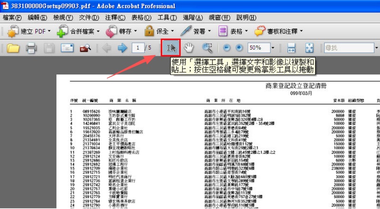Click the 審核和注釋 button
Screen dimensions: 380x209
point(280,32)
